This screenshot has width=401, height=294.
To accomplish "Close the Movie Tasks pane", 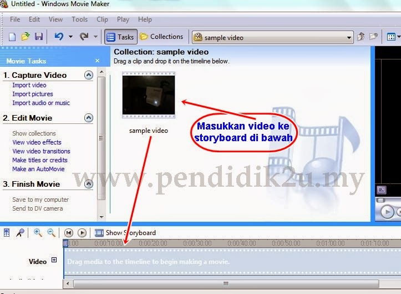I will [97, 61].
